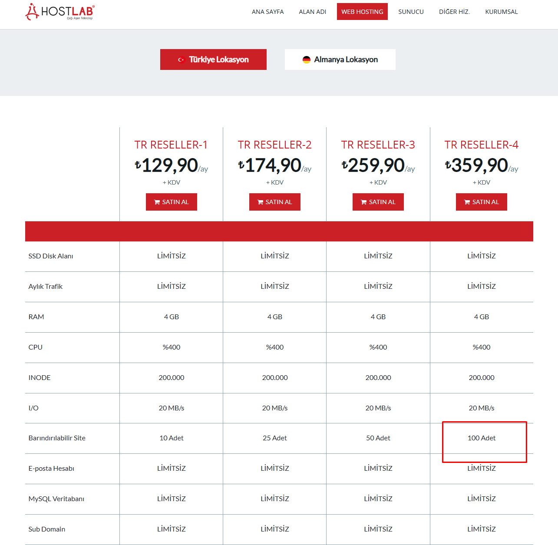Screen dimensions: 558x545
Task: Switch to the Almanya Lokasyon tab
Action: pyautogui.click(x=340, y=59)
